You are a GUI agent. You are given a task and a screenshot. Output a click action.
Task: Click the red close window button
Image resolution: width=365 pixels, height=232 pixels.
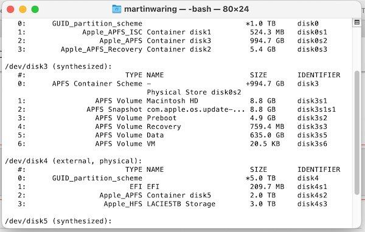coord(10,10)
